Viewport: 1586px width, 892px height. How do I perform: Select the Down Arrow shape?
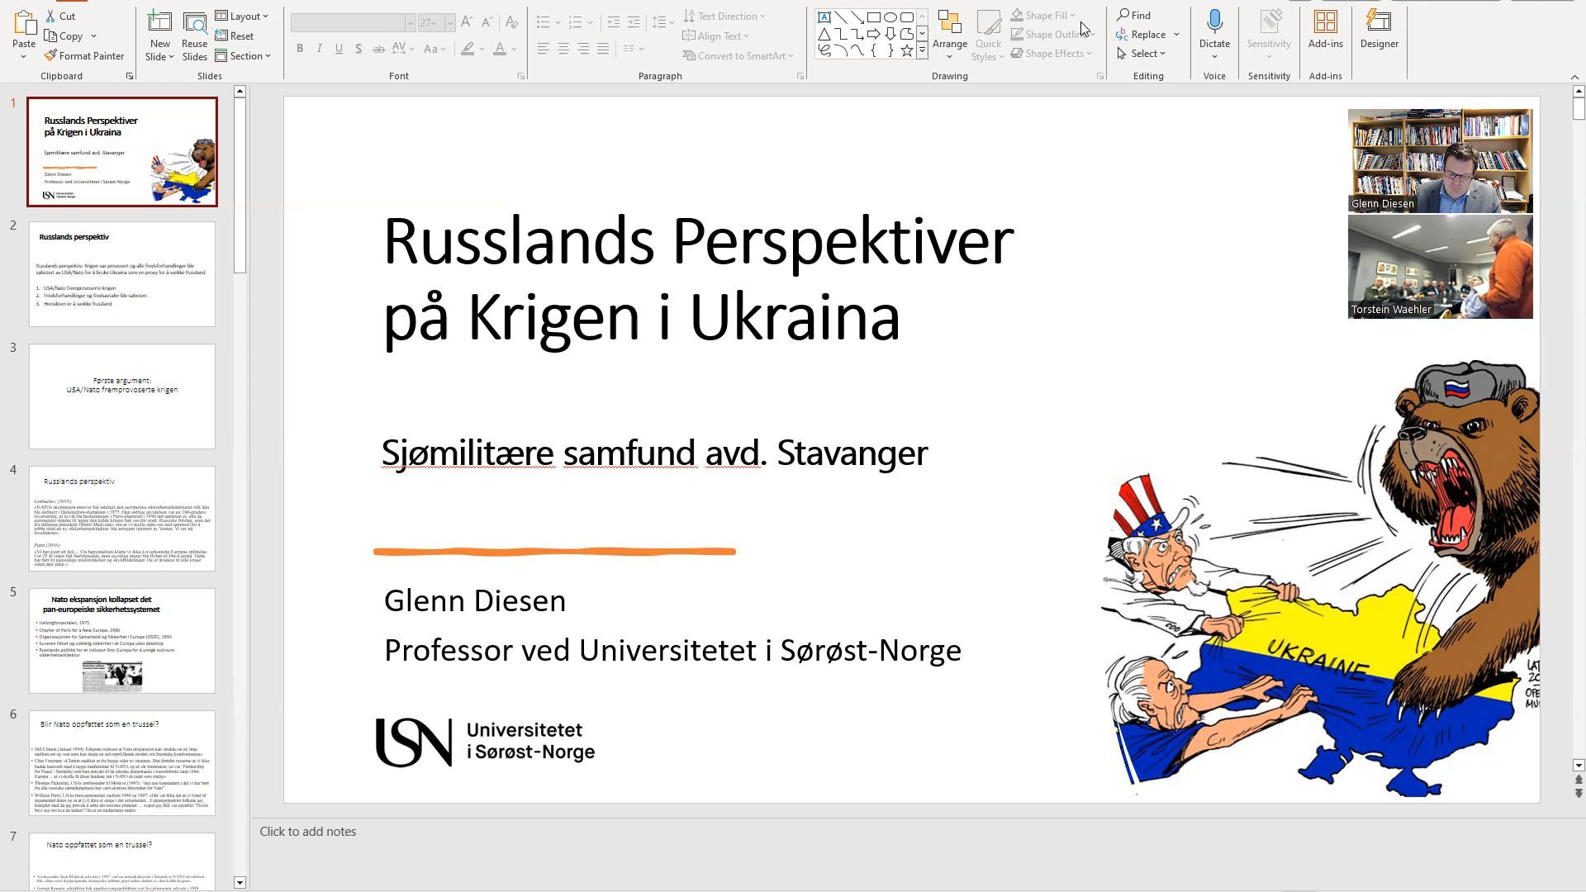[890, 34]
